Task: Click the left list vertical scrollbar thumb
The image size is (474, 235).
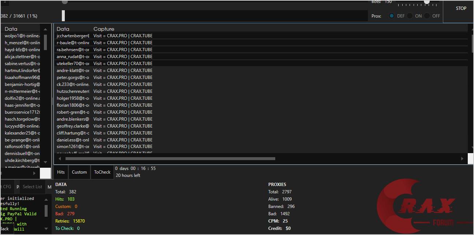Action: (x=45, y=42)
